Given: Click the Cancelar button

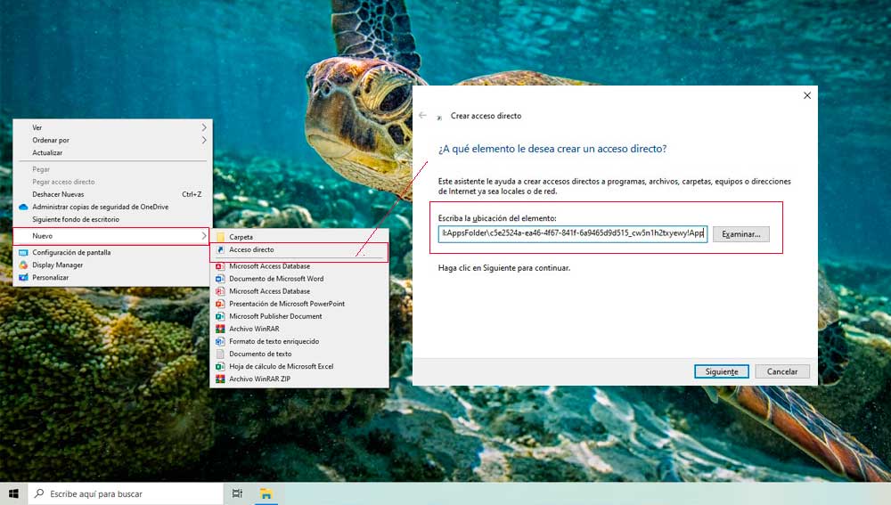Looking at the screenshot, I should [x=782, y=371].
